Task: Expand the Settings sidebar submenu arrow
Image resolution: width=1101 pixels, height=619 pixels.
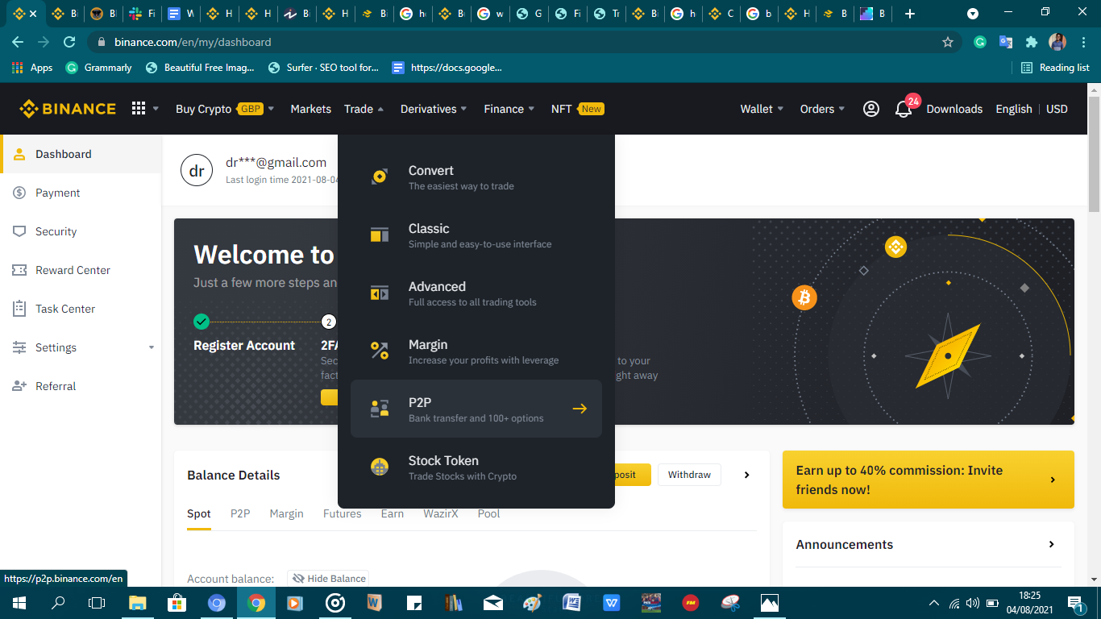Action: (152, 347)
